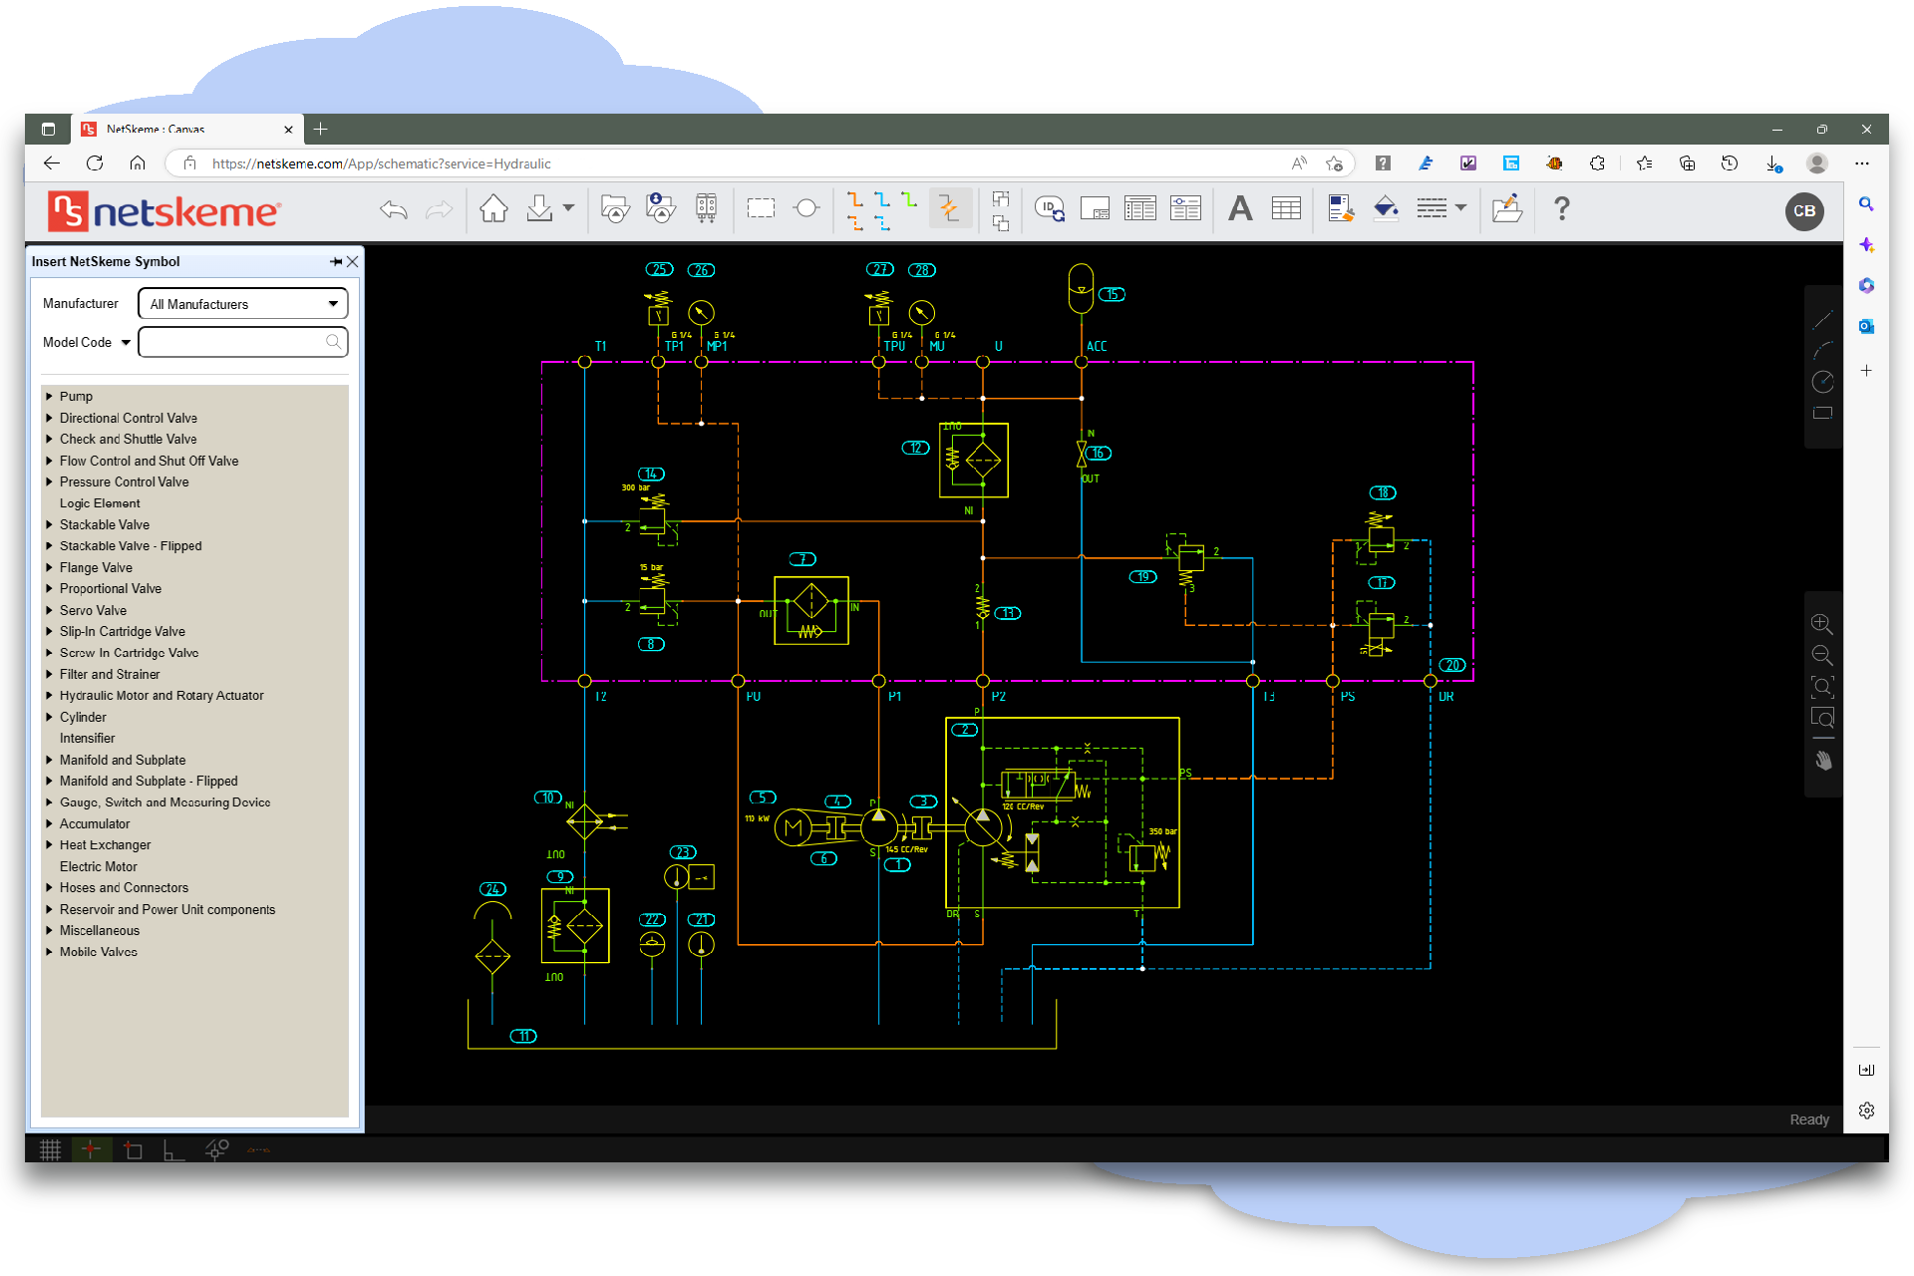Insert a table grid

point(1286,208)
